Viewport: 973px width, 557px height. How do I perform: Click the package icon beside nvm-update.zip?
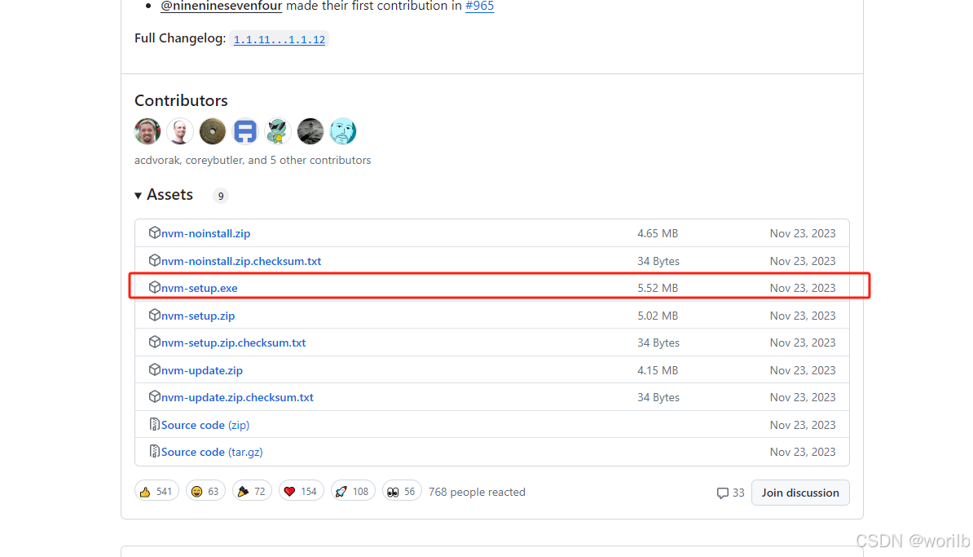pyautogui.click(x=155, y=369)
